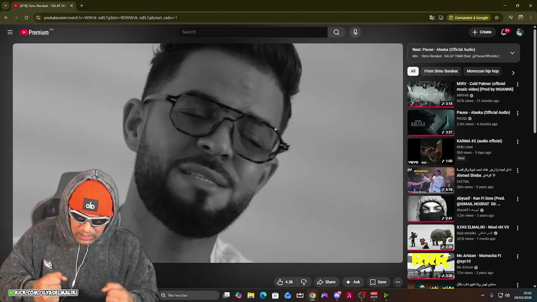This screenshot has height=302, width=537.
Task: Go back in browser history
Action: [x=6, y=18]
